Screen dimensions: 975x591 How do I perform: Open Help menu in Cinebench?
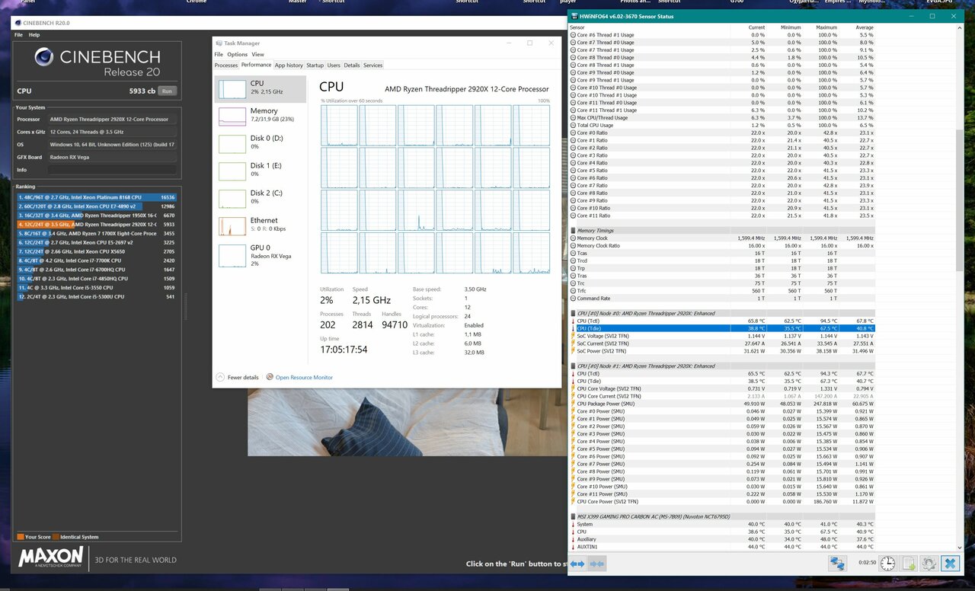pos(34,35)
